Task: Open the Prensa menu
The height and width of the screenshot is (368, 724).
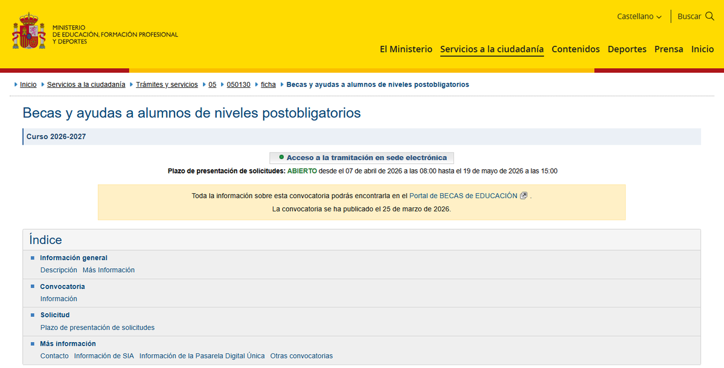Action: [668, 49]
